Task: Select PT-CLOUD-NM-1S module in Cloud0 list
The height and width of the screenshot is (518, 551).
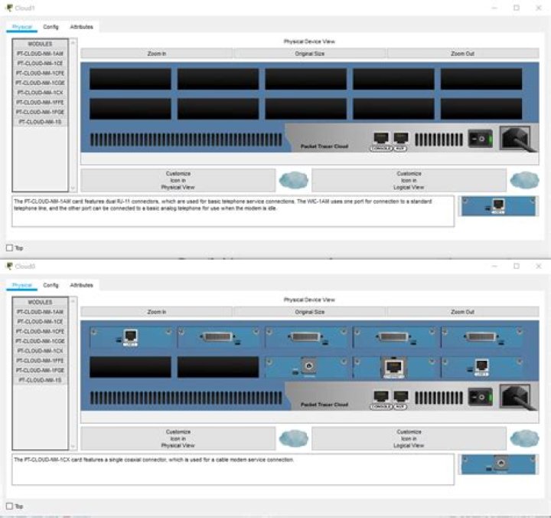Action: pos(40,380)
